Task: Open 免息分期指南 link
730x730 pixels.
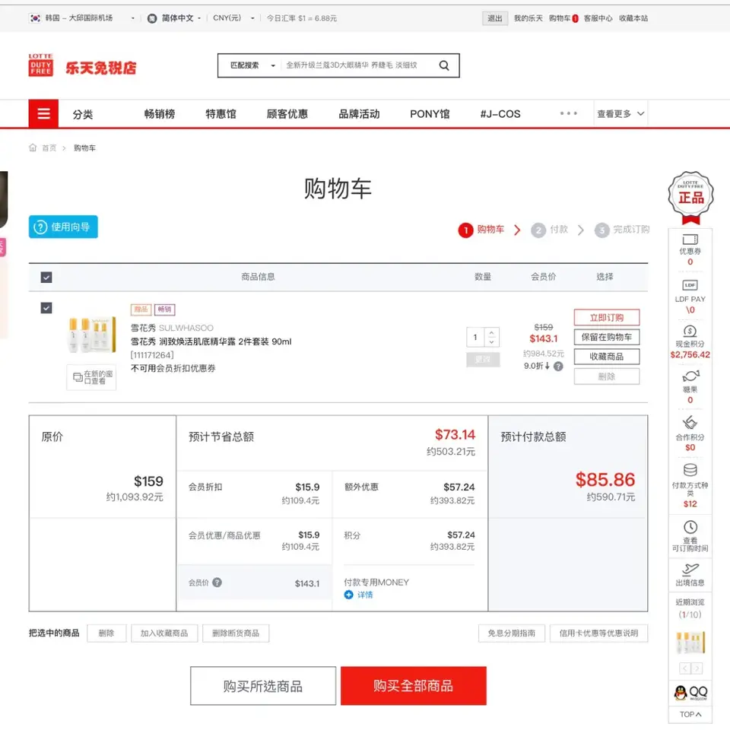Action: (512, 633)
